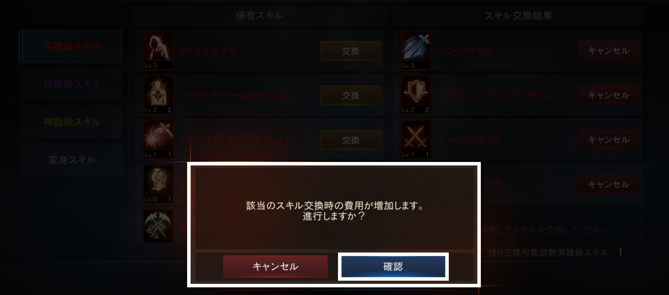Open the 英雄級スキル tab

(71, 46)
